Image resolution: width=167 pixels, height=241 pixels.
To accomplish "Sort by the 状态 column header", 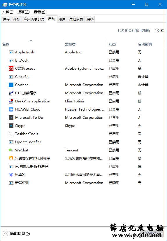I will pos(122,44).
